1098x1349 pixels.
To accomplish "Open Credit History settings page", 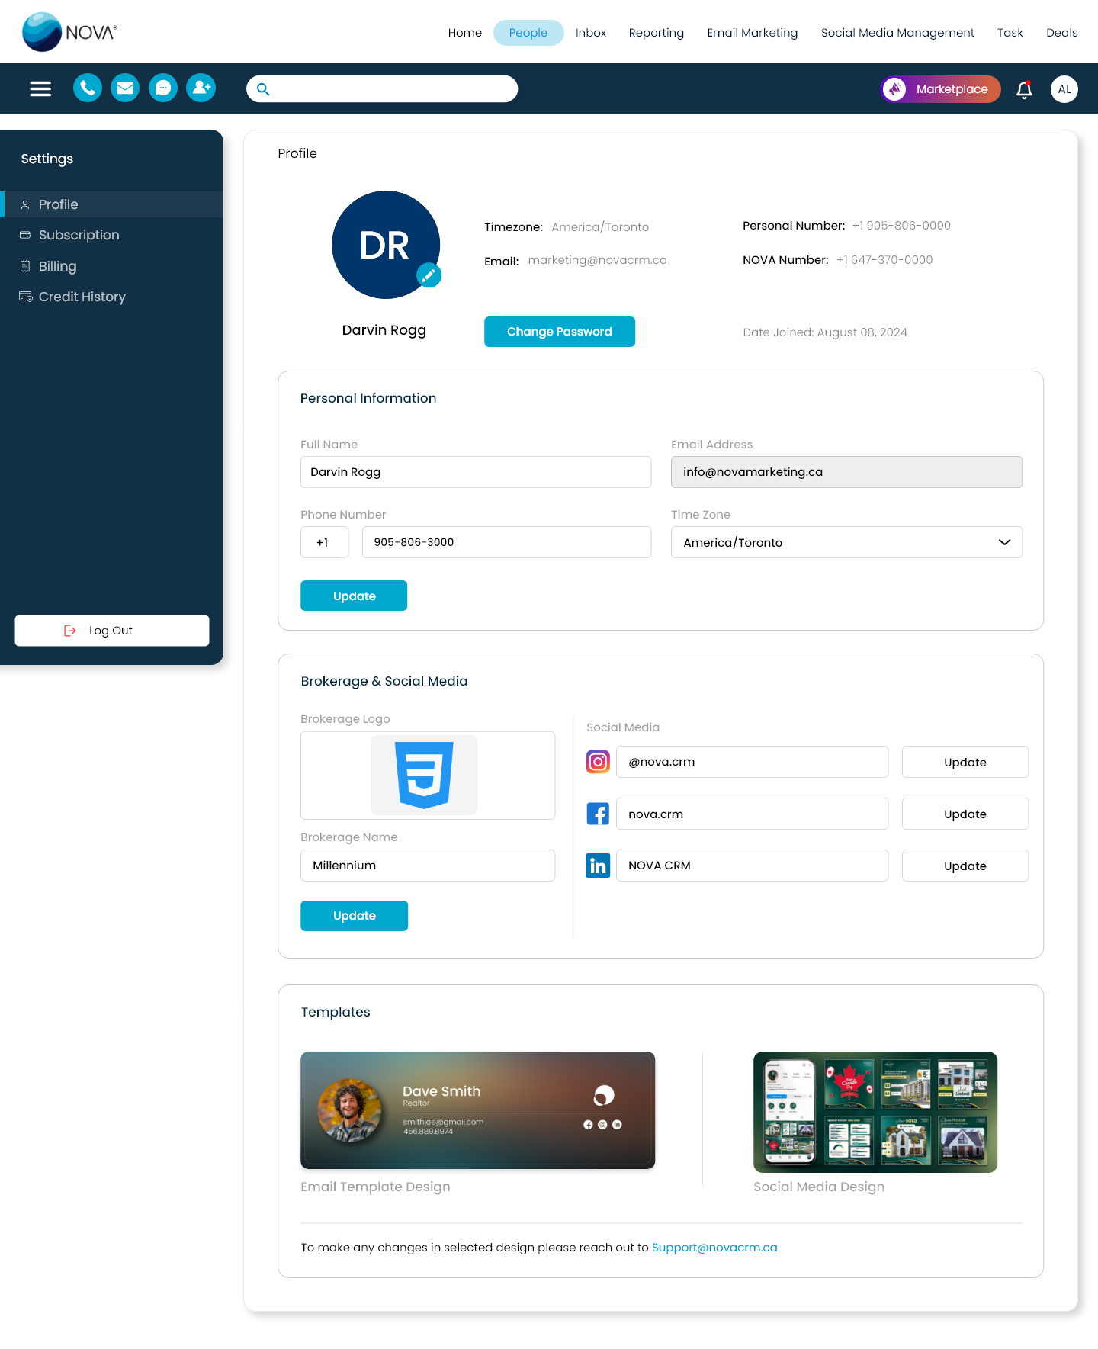I will click(82, 297).
